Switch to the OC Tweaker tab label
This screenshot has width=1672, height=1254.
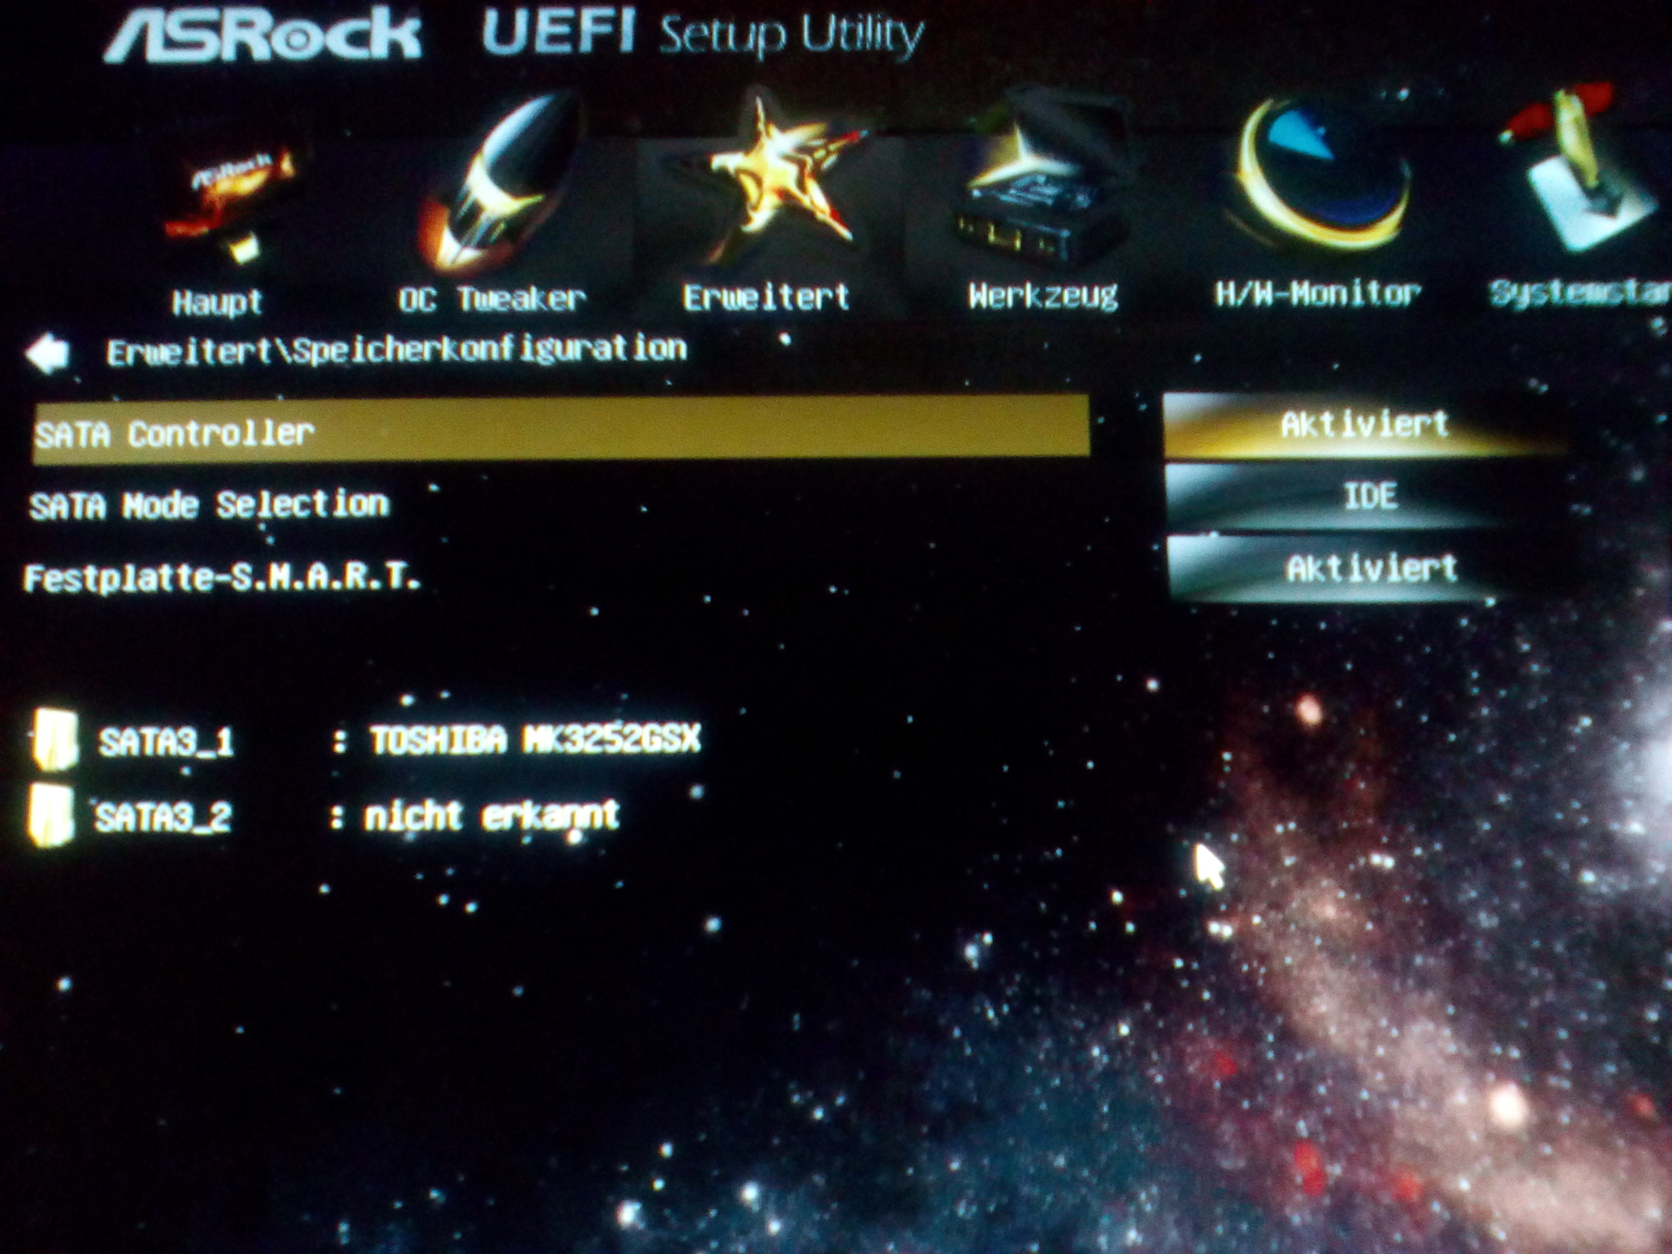click(492, 299)
